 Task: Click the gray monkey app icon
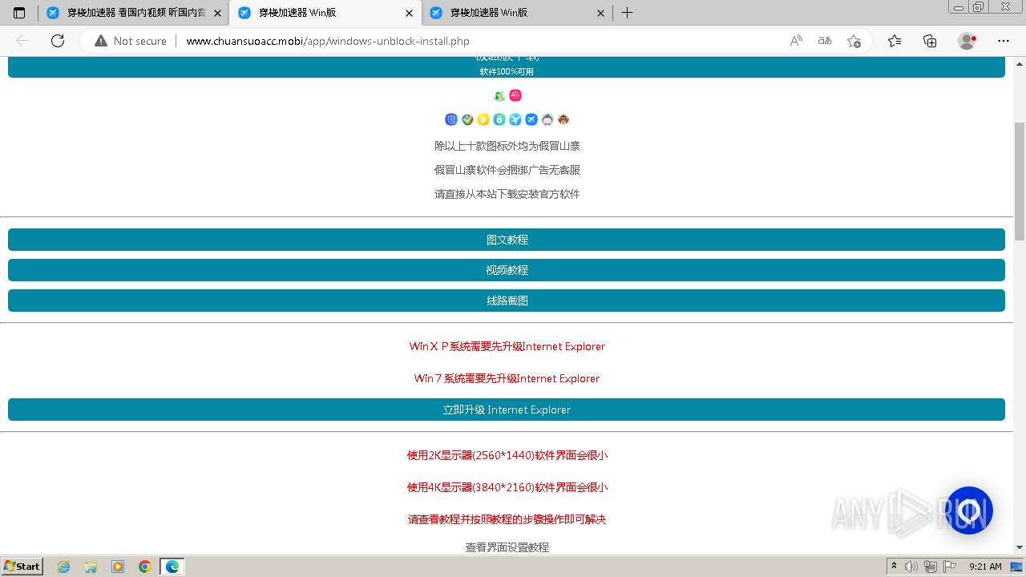(x=547, y=119)
